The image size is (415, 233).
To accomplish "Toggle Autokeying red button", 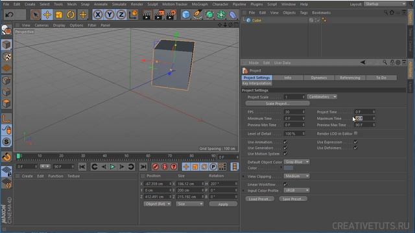I will click(x=165, y=167).
